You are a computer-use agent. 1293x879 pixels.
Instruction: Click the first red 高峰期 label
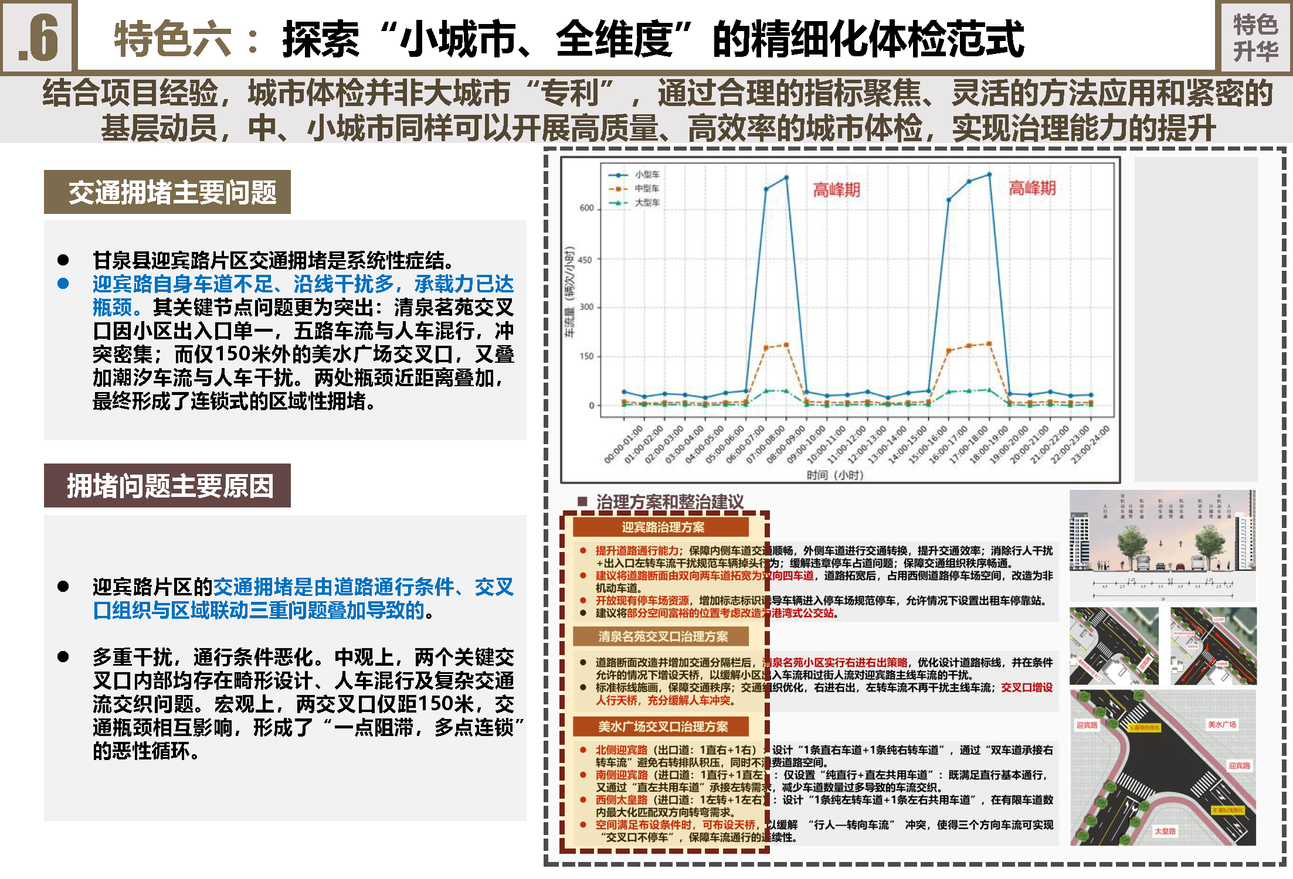pos(836,190)
